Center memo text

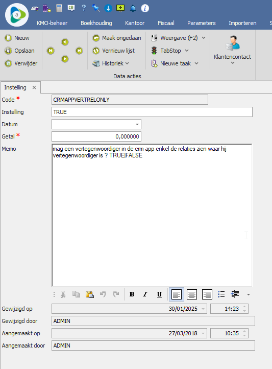(x=192, y=294)
